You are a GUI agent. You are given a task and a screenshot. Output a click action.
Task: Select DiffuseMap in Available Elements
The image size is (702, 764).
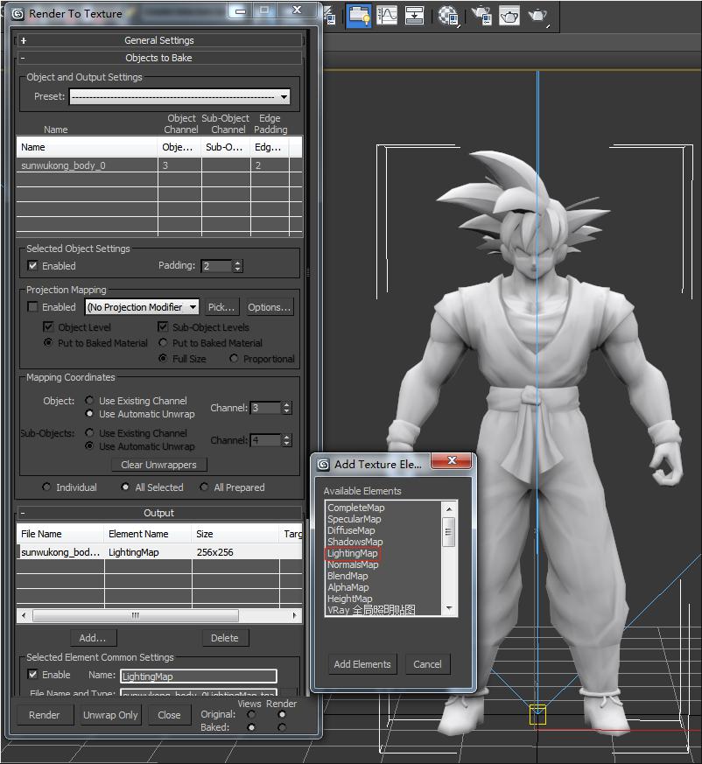click(x=351, y=530)
